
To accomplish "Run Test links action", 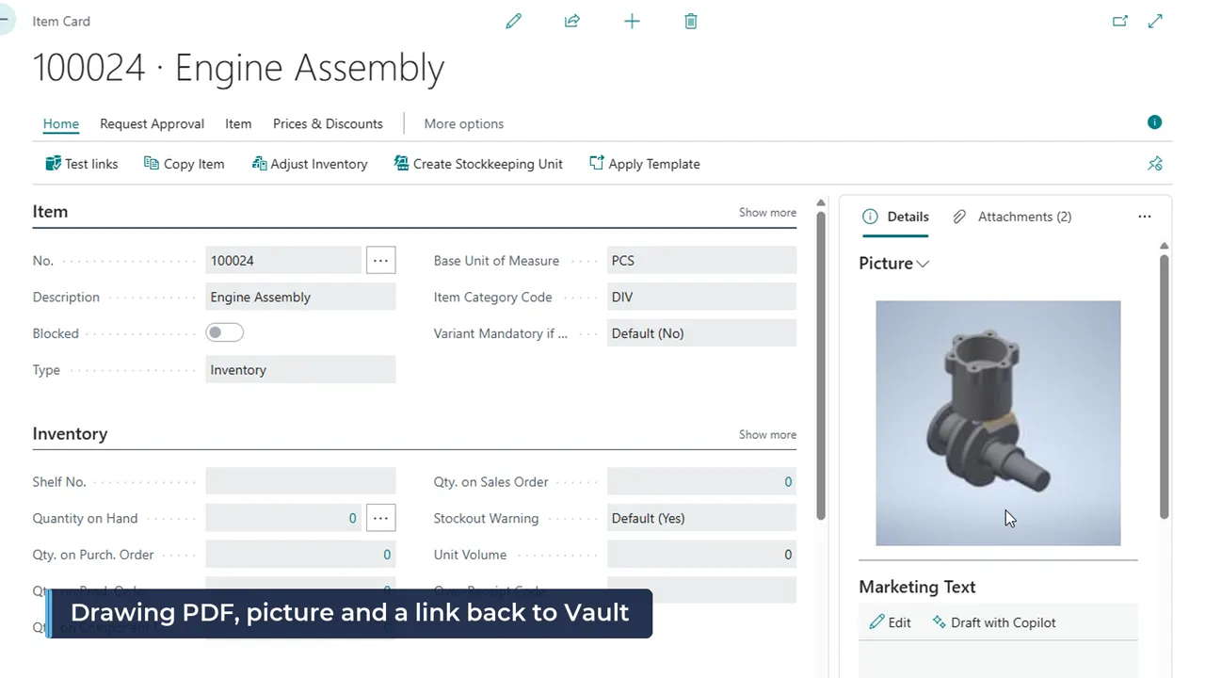I will (x=82, y=164).
